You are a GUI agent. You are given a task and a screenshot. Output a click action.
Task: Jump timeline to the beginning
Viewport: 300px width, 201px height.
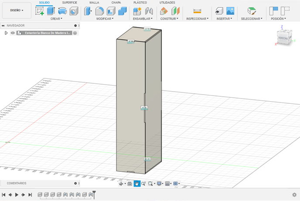tap(3, 195)
